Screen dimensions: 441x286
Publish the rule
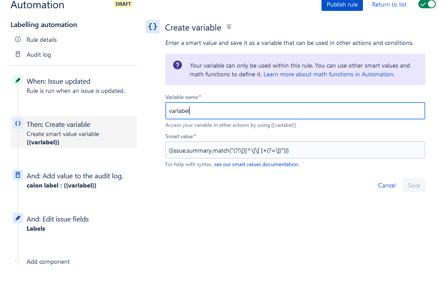pos(342,5)
